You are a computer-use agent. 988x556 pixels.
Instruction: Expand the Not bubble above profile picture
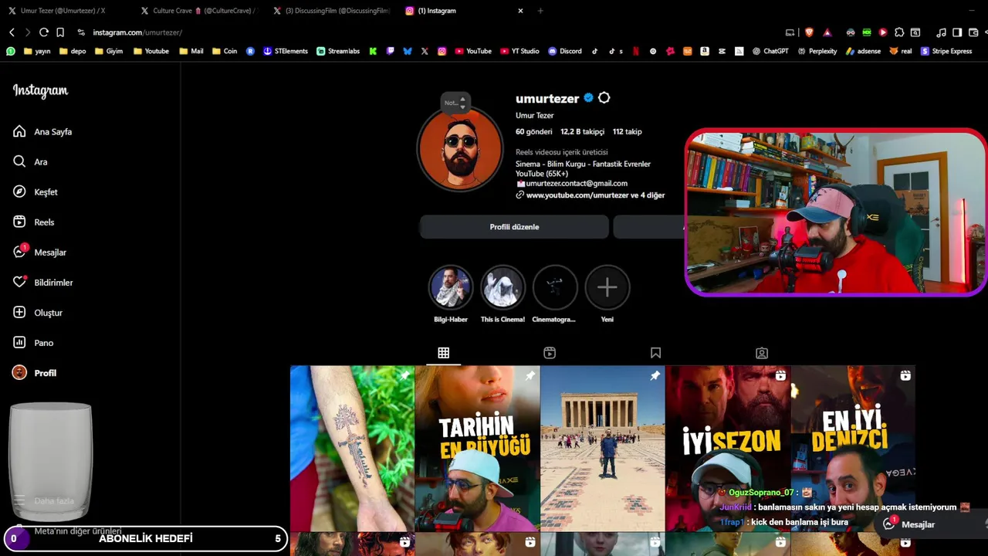point(455,103)
